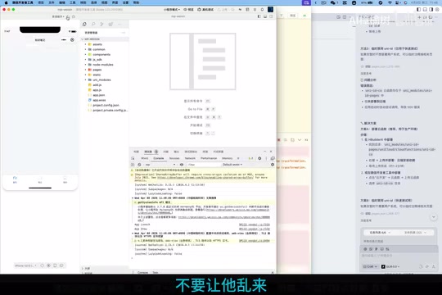Open the Default levels dropdown in console

click(232, 165)
